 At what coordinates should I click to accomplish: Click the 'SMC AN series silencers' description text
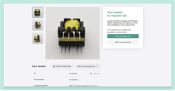83,86
